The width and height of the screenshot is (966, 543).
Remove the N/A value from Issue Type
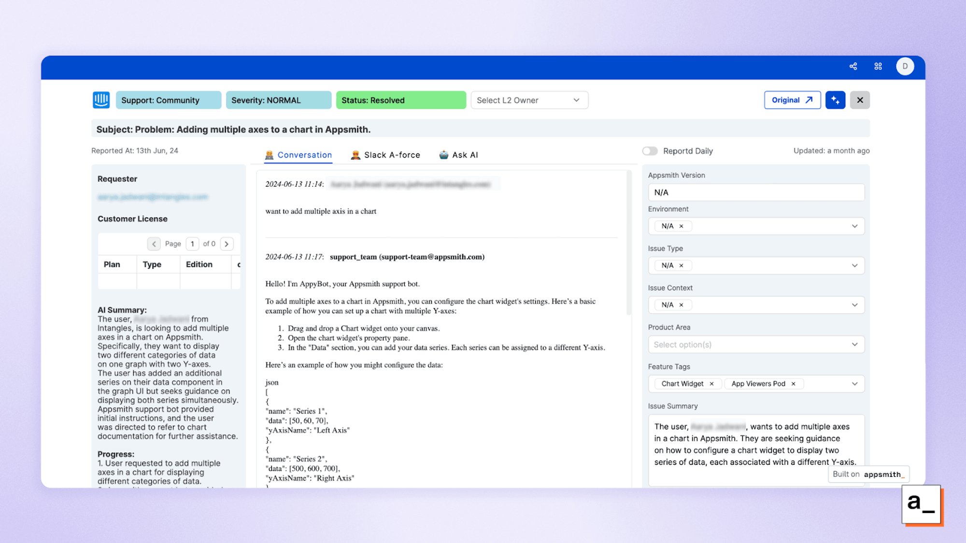(x=682, y=265)
